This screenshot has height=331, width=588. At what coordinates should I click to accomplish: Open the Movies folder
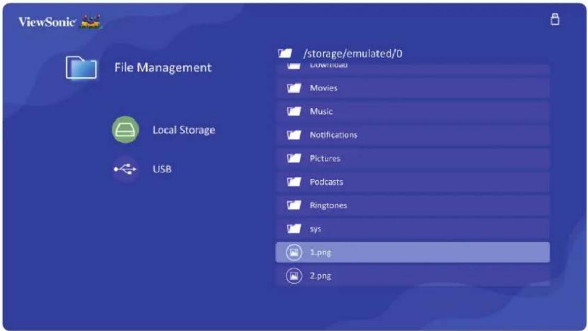click(413, 88)
